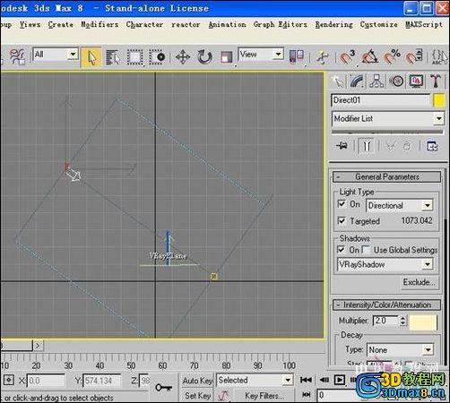Toggle Show End Result in stack
This screenshot has width=450, height=403.
point(367,146)
